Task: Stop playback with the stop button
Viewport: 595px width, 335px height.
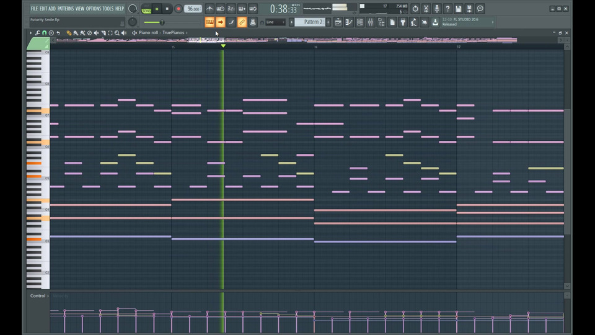Action: point(167,9)
